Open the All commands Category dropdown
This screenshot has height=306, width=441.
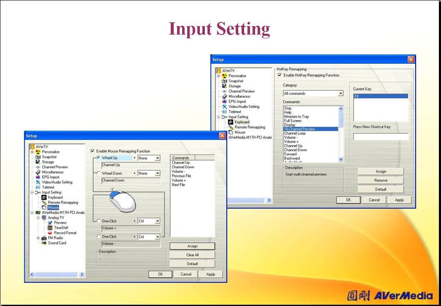tap(341, 94)
